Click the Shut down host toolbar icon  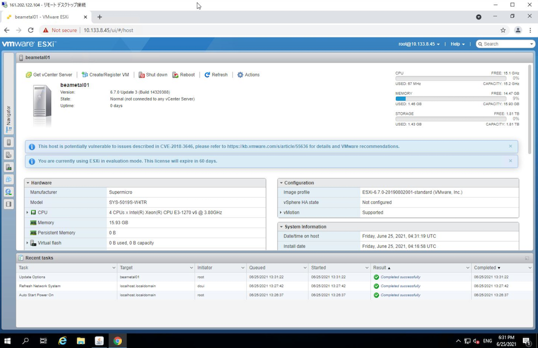(x=153, y=75)
